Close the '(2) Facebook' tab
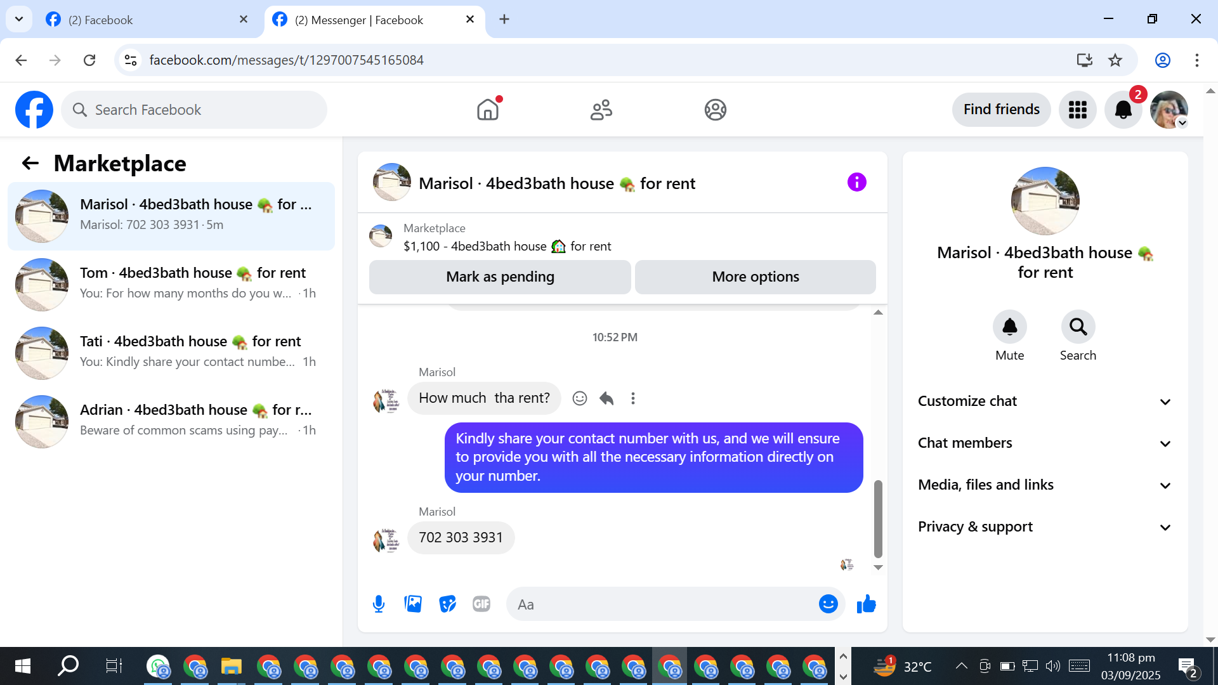1218x685 pixels. pyautogui.click(x=244, y=20)
